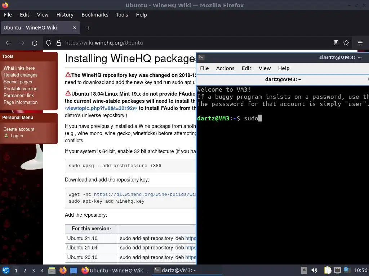Viewport: 369px width, 276px height.
Task: Bookmark this page with the star icon
Action: click(x=346, y=43)
